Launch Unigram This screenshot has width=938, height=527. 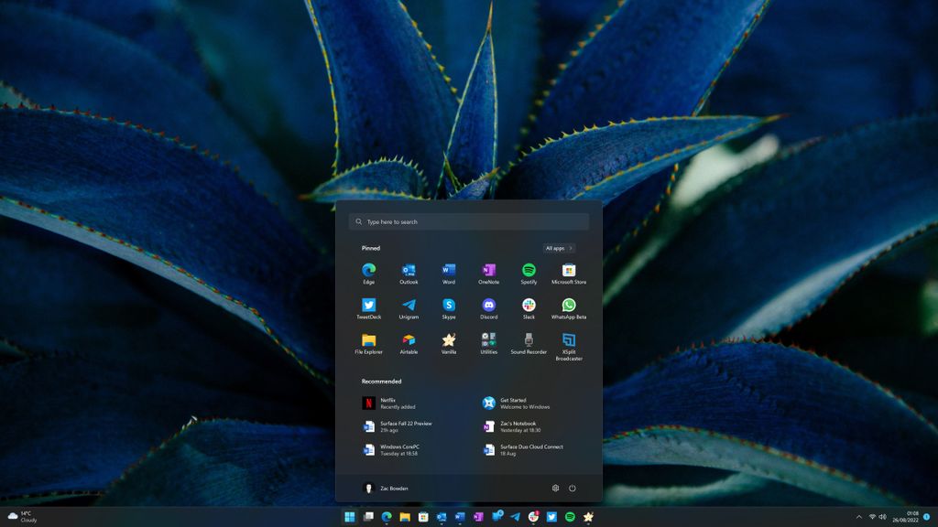click(408, 306)
